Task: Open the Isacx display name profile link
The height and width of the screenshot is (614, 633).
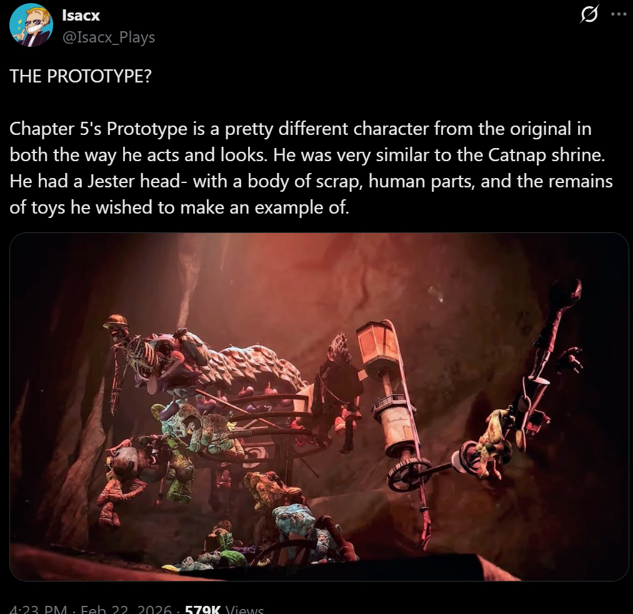Action: (x=81, y=16)
